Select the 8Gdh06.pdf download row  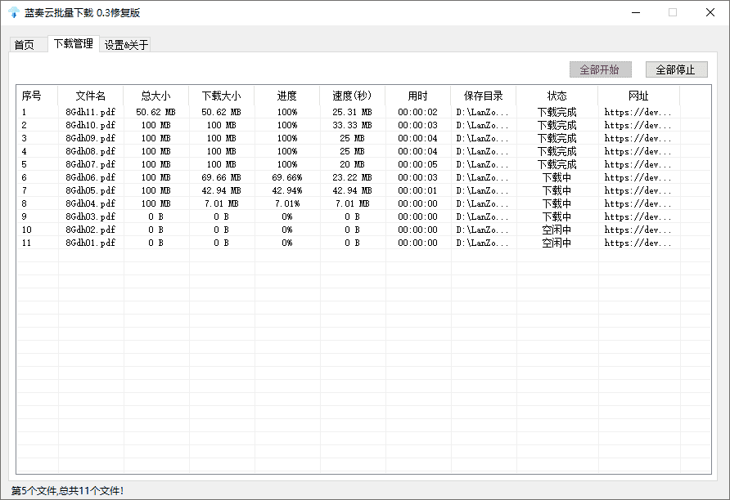point(90,177)
